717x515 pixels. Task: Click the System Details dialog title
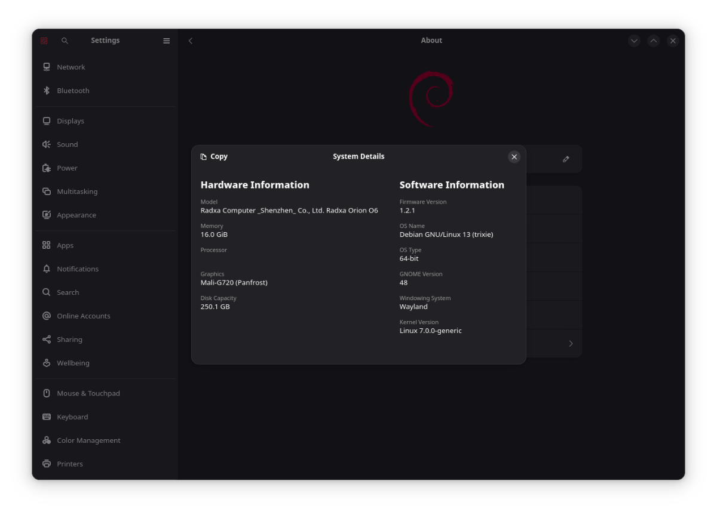(358, 156)
